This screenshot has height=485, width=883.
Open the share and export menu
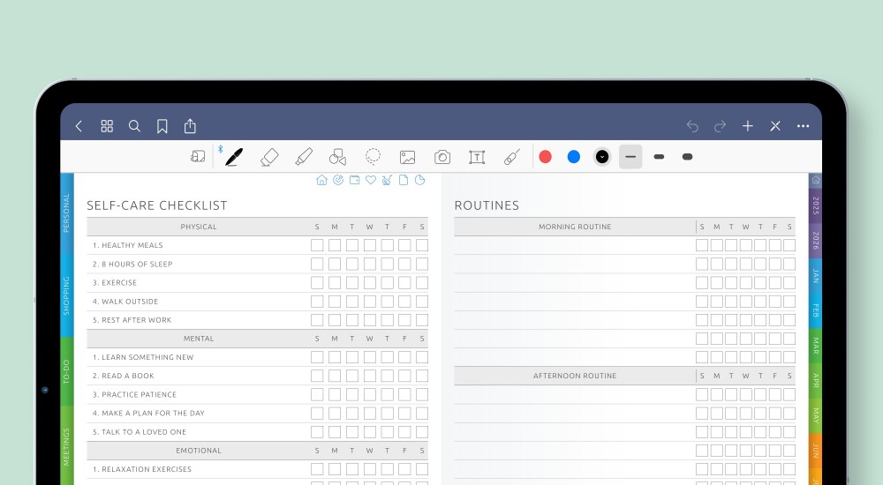(x=190, y=125)
